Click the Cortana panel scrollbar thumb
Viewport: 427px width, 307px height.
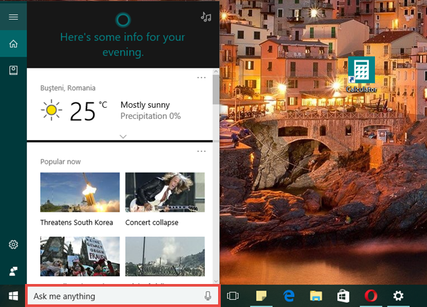click(216, 89)
